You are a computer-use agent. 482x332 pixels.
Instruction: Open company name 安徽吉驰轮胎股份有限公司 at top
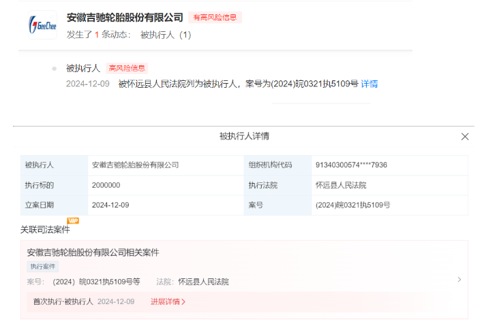click(125, 17)
